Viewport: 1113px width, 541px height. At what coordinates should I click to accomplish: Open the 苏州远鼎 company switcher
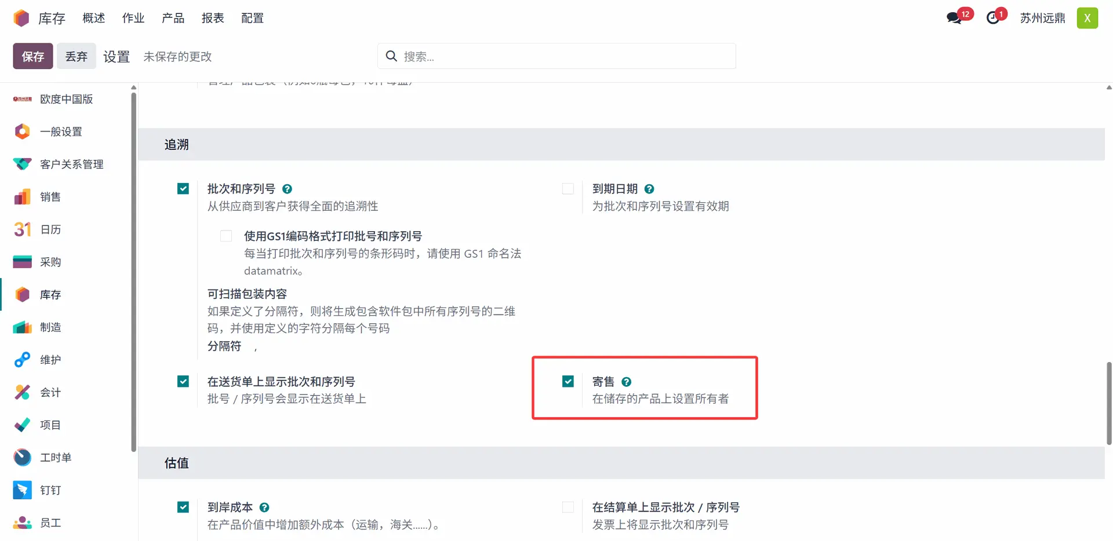[x=1042, y=18]
